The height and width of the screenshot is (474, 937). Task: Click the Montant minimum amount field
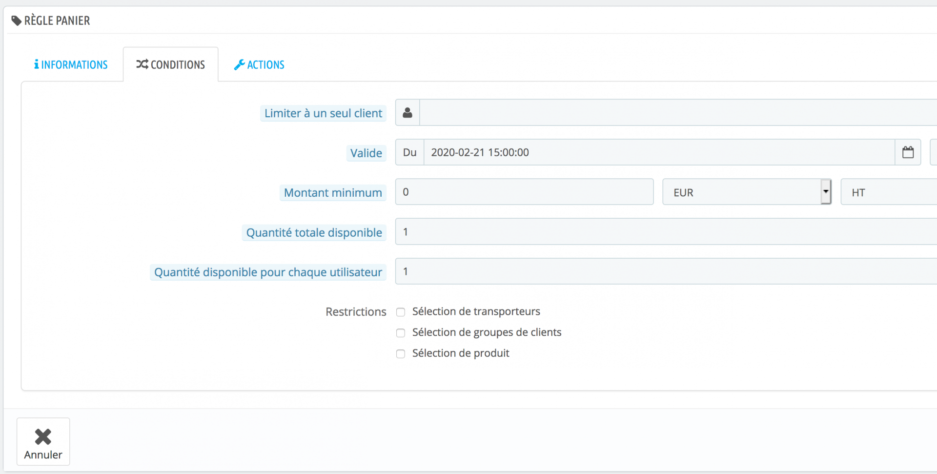pyautogui.click(x=524, y=192)
